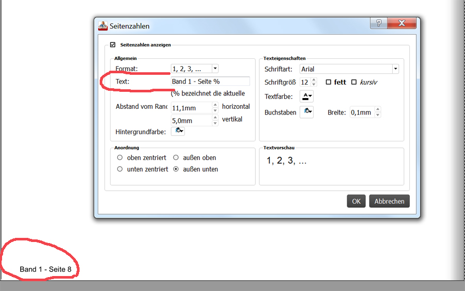Viewport: 465px width, 291px height.
Task: Enable the fett checkbox
Action: 328,82
